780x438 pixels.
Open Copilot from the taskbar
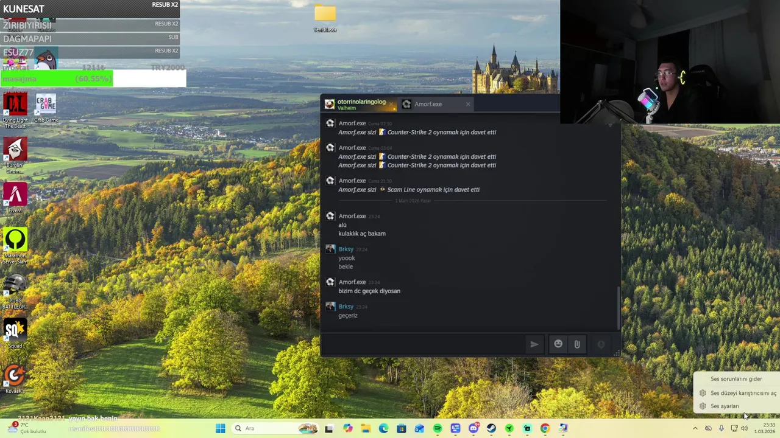pos(347,428)
